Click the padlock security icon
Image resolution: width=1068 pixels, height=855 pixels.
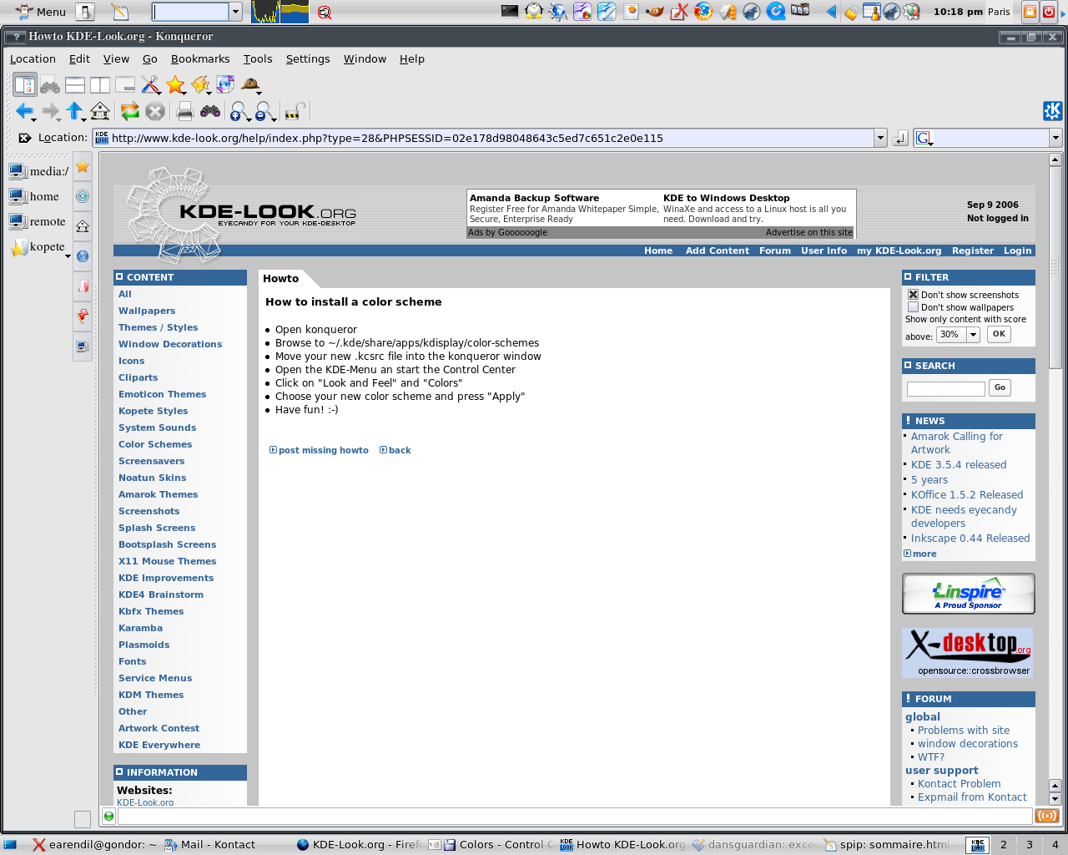(295, 111)
